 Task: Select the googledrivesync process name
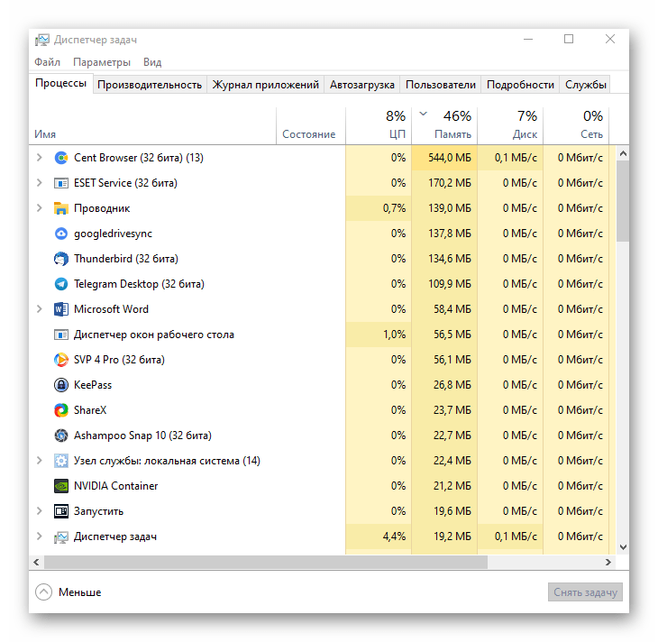tap(113, 234)
